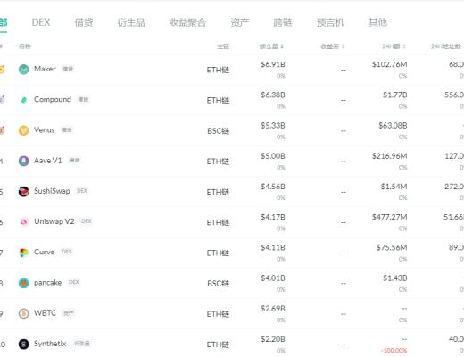Viewport: 464px width, 357px height.
Task: Open the SushiSwap project link
Action: (52, 191)
